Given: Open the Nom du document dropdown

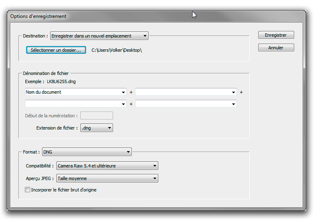Looking at the screenshot, I should pos(76,92).
